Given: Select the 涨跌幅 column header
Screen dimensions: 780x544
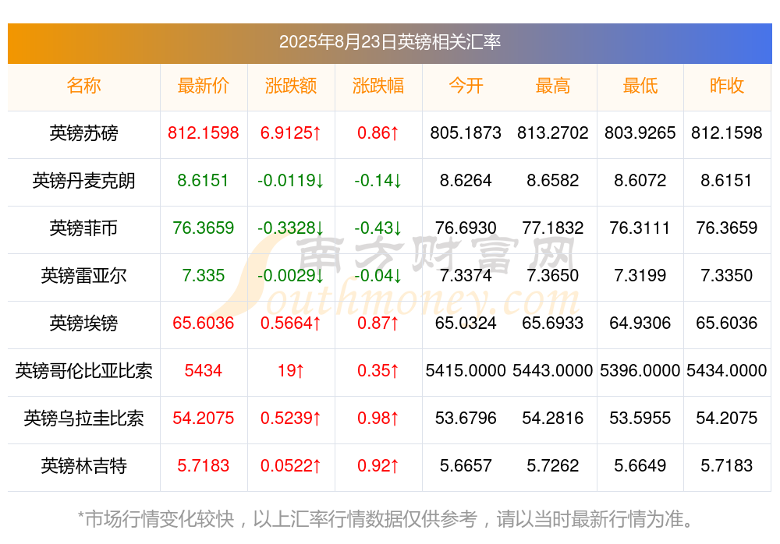Looking at the screenshot, I should tap(378, 86).
